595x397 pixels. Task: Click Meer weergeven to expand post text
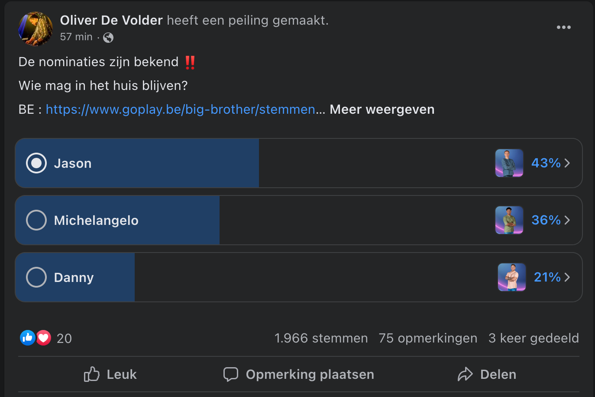[x=382, y=109]
